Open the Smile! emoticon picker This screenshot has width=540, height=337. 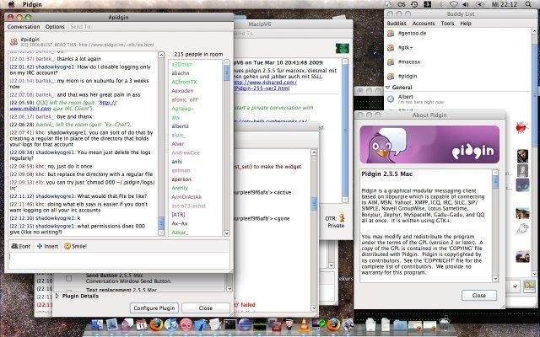[76, 246]
